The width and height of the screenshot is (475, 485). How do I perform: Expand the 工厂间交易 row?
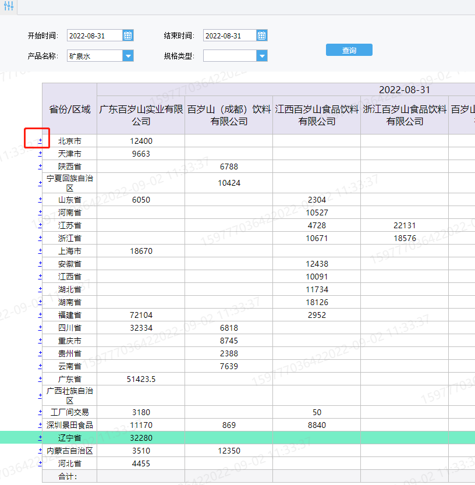click(x=40, y=412)
